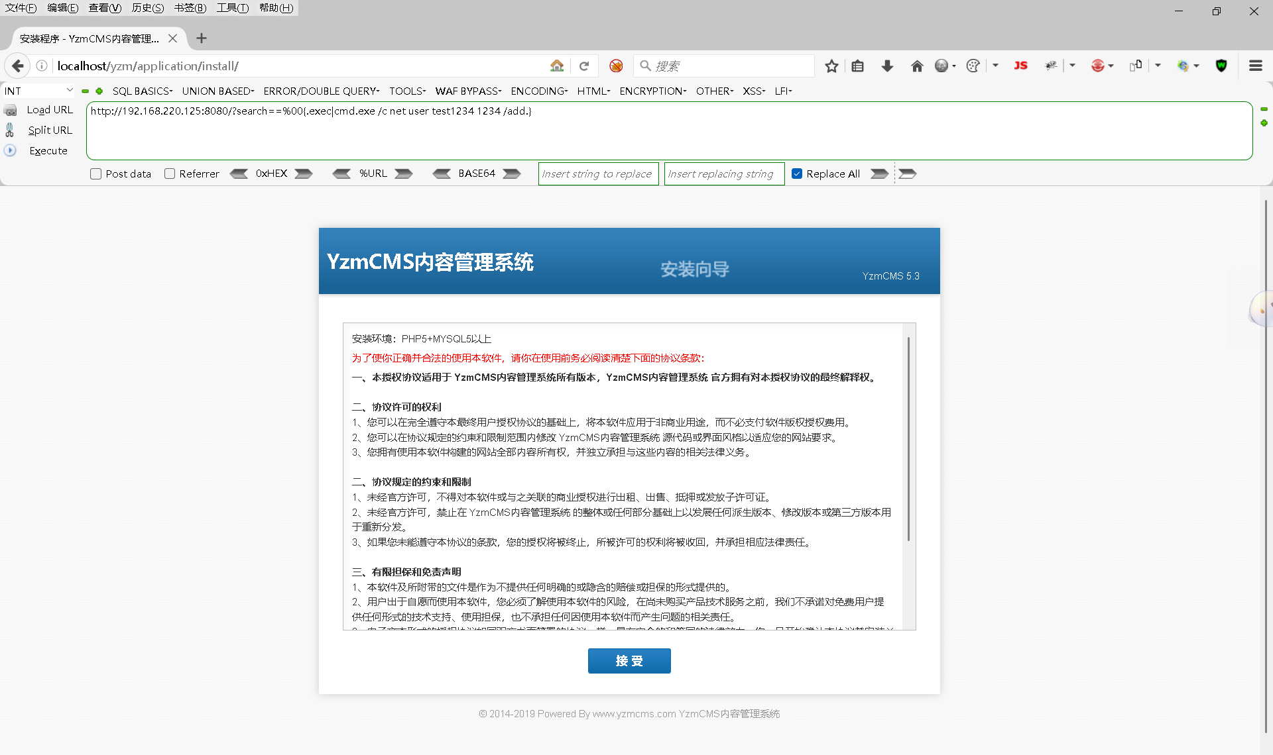Click the home toolbar icon
Image resolution: width=1273 pixels, height=755 pixels.
pyautogui.click(x=917, y=66)
